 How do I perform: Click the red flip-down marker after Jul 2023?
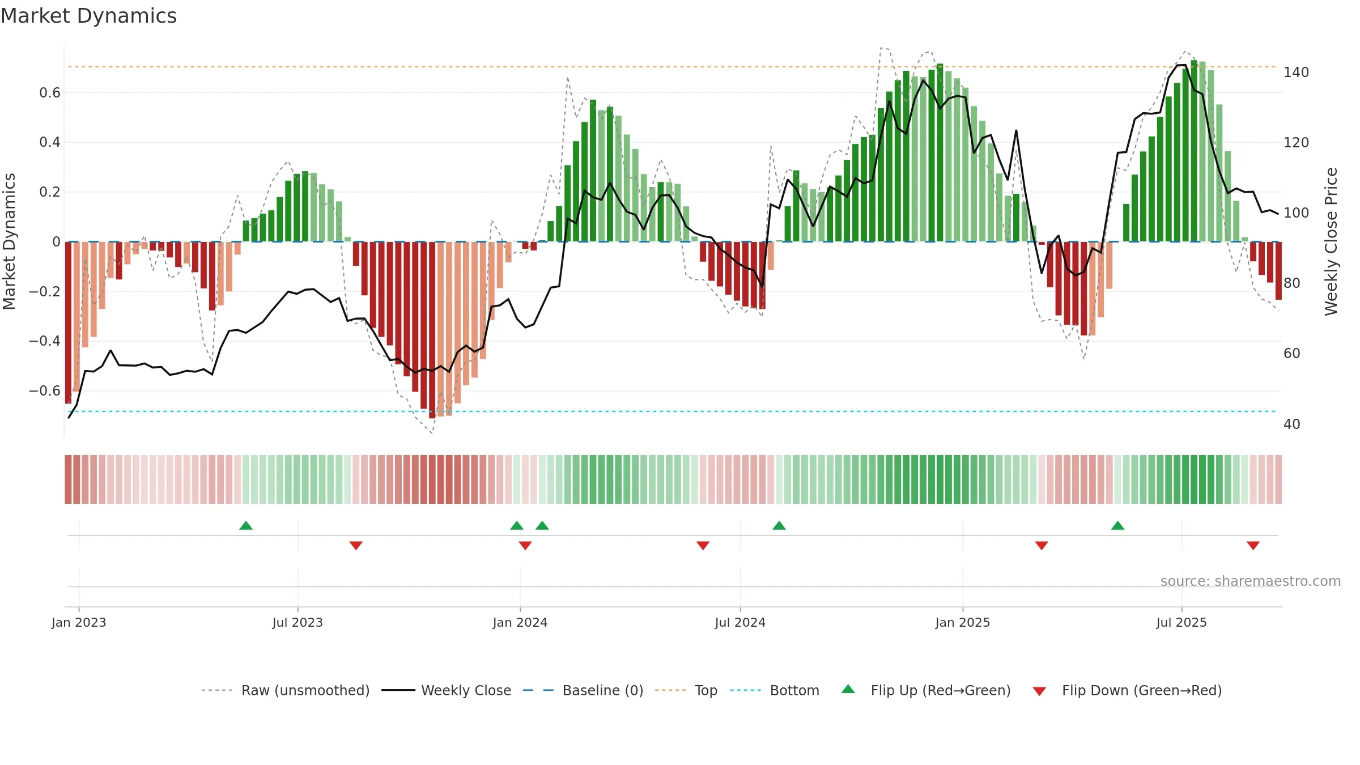356,545
